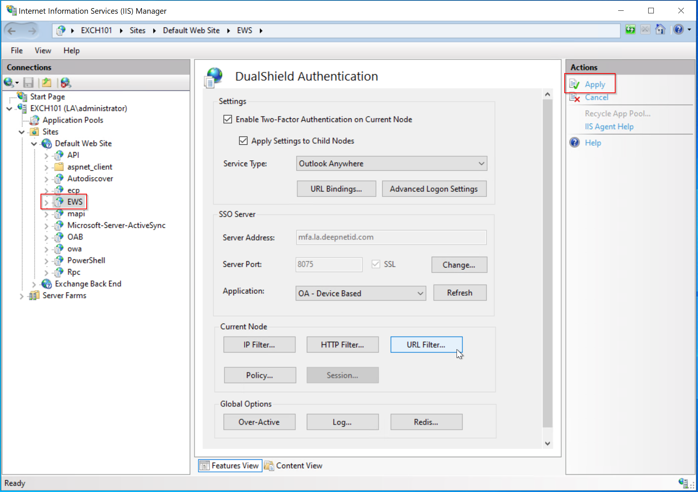Viewport: 698px width, 492px height.
Task: Click the disabled SSL checkbox
Action: pyautogui.click(x=376, y=264)
